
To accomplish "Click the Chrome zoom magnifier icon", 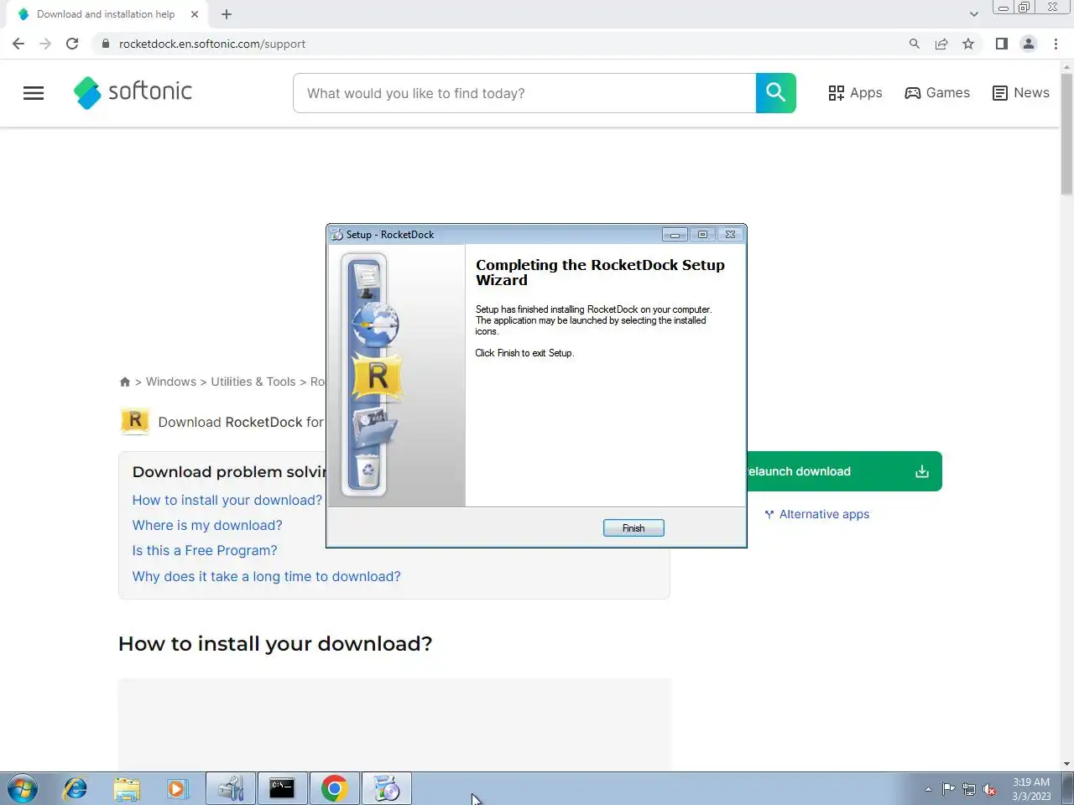I will tap(915, 44).
